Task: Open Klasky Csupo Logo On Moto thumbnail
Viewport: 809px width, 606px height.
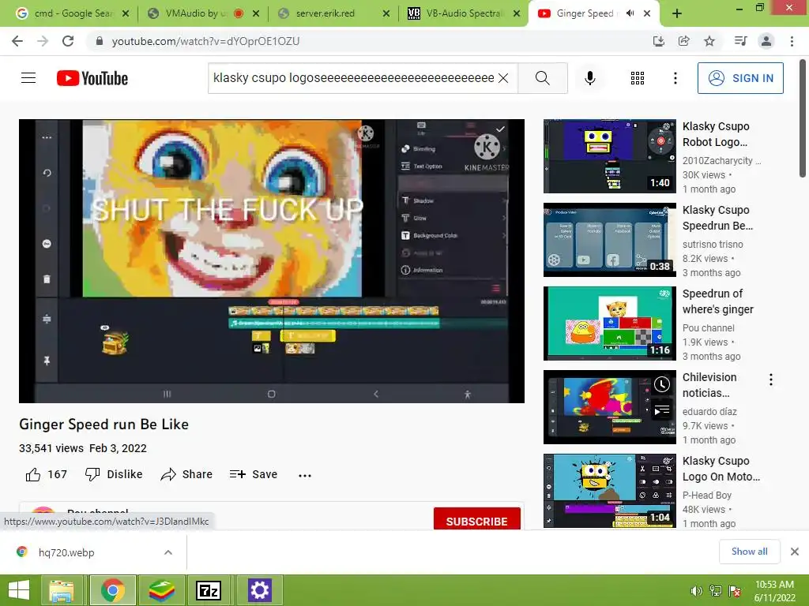Action: 609,491
